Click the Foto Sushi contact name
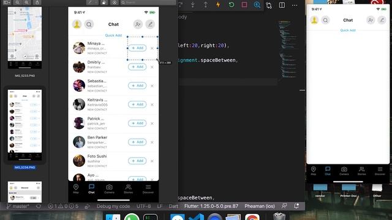 click(97, 156)
